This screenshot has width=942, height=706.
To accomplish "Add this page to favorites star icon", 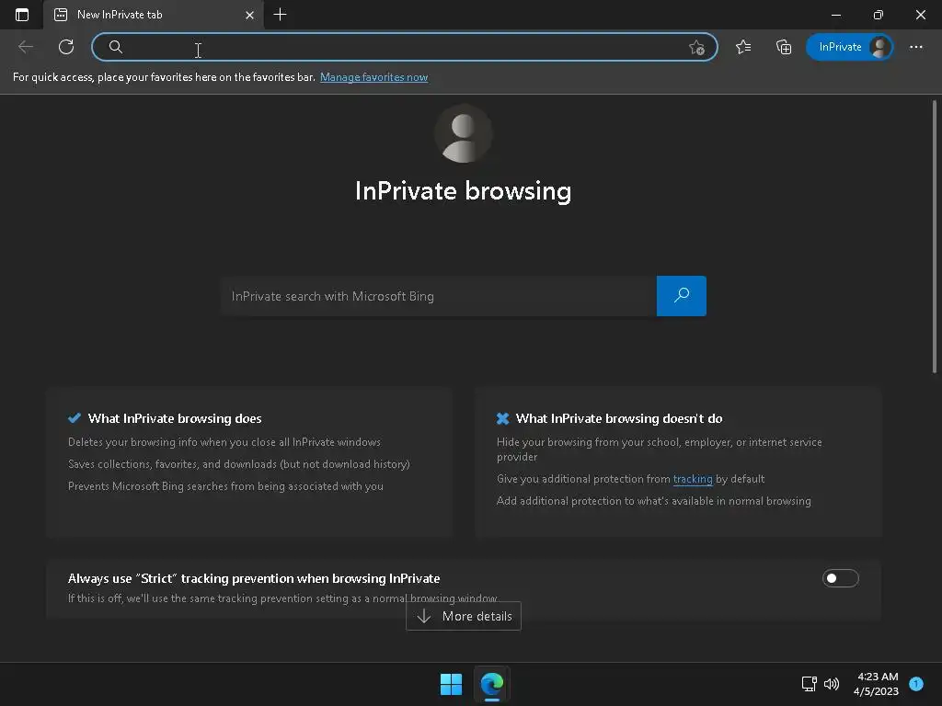I will pyautogui.click(x=696, y=47).
